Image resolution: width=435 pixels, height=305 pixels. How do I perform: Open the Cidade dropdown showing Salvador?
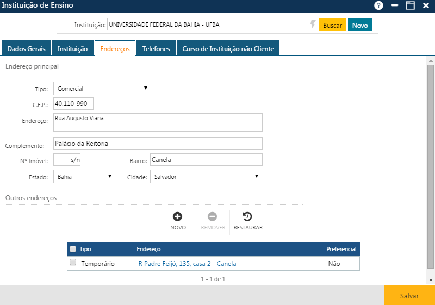tap(206, 177)
